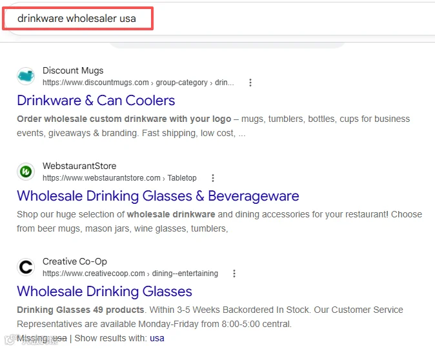This screenshot has width=435, height=349.
Task: Click the WebstaurantStore green favicon
Action: pos(26,172)
